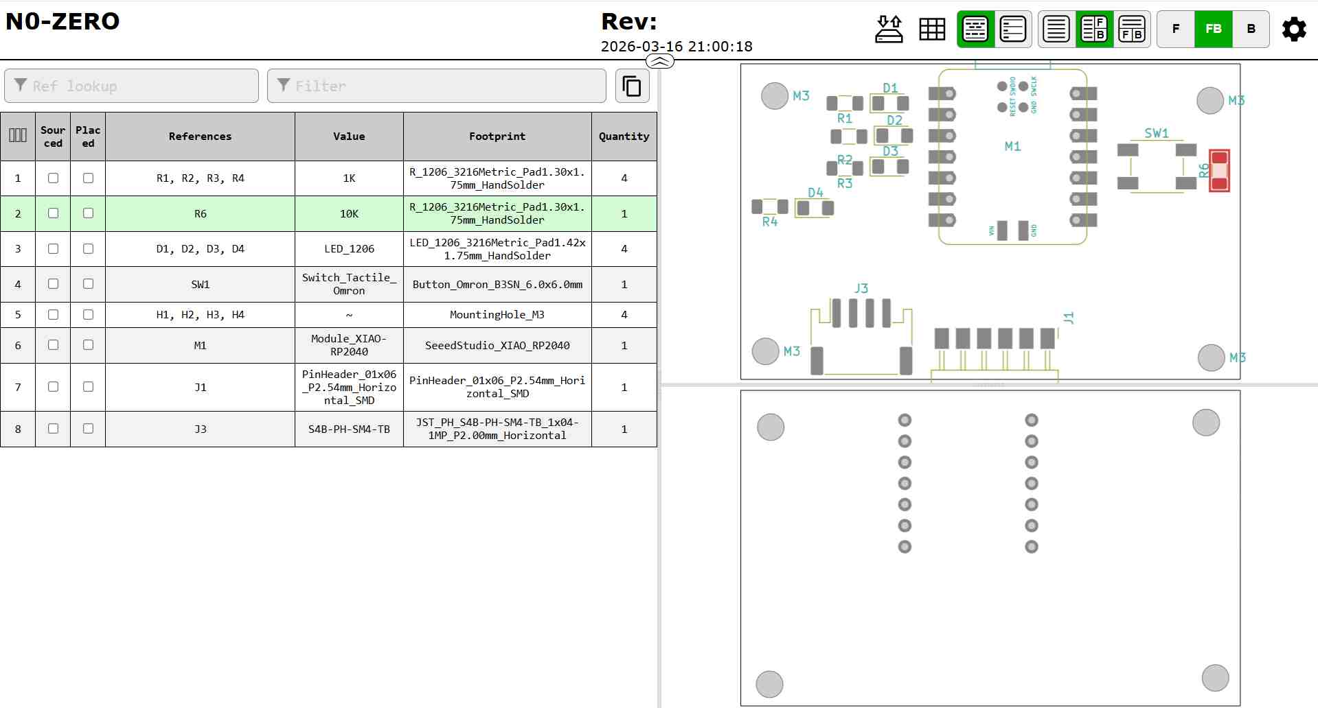Open the statistics grid icon
This screenshot has height=708, width=1318.
tap(932, 29)
